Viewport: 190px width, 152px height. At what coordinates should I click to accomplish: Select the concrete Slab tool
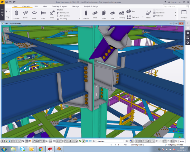[112, 13]
